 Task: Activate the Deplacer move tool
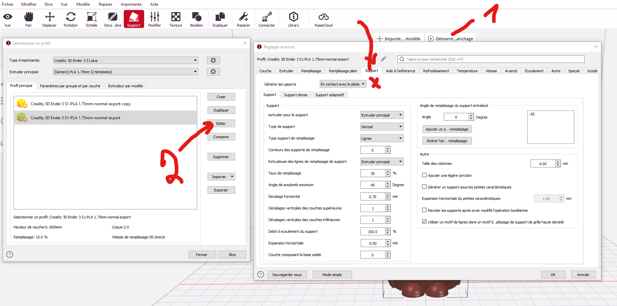coord(49,19)
